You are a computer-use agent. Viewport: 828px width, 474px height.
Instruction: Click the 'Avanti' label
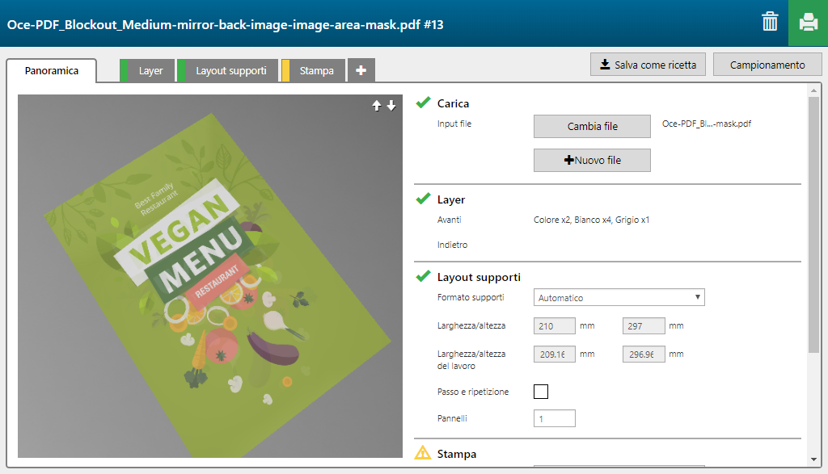(450, 220)
